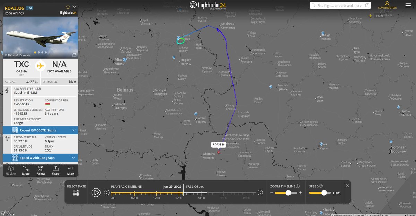Click the serial number 4154535

click(x=20, y=113)
